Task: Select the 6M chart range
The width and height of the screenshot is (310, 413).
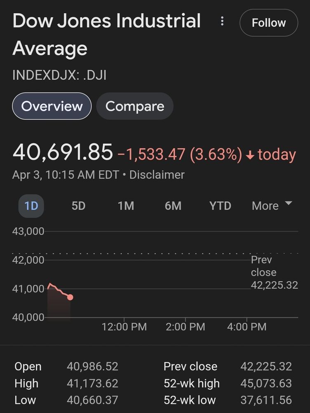Action: (173, 206)
